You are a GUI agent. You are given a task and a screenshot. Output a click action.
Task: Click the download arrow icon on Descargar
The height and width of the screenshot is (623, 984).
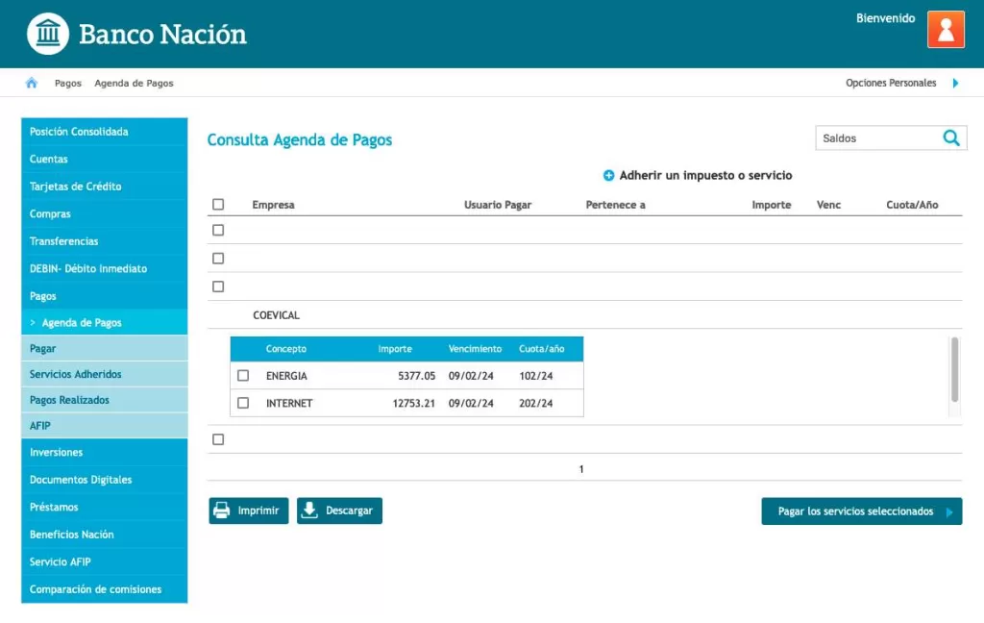pyautogui.click(x=309, y=510)
